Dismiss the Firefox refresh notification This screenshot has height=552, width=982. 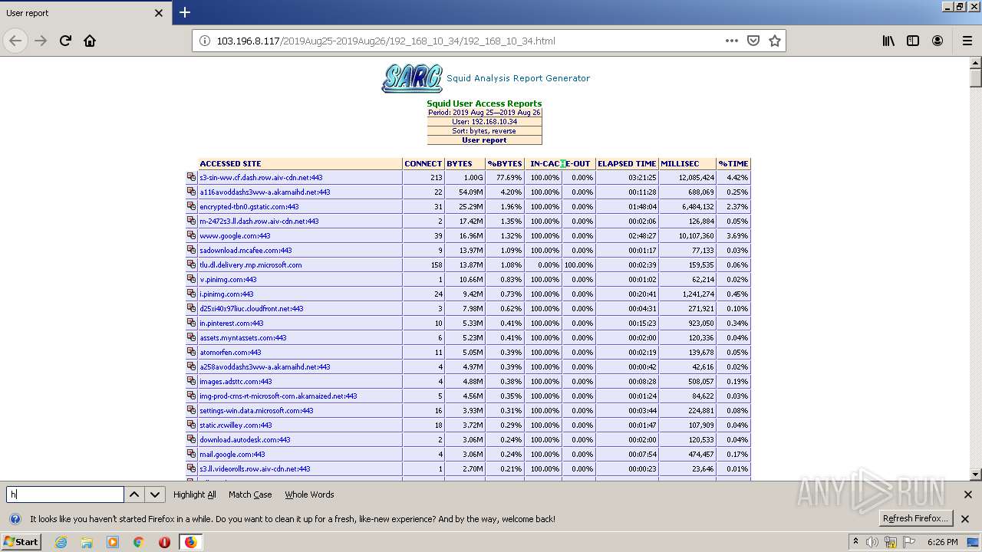tap(966, 519)
